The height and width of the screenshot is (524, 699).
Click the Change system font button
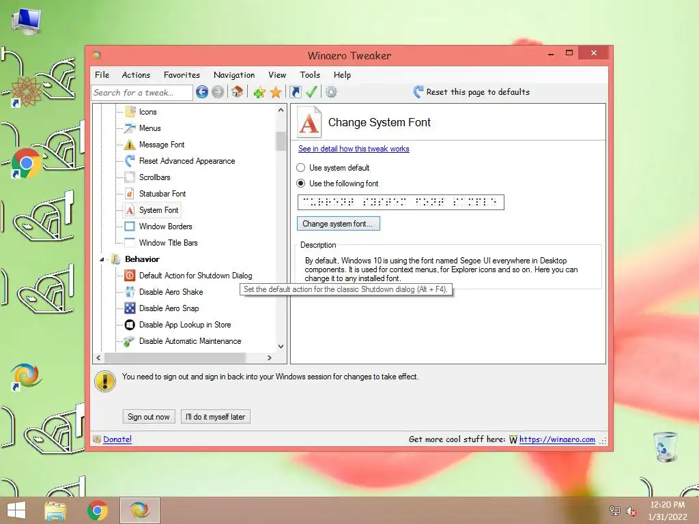[x=339, y=224]
